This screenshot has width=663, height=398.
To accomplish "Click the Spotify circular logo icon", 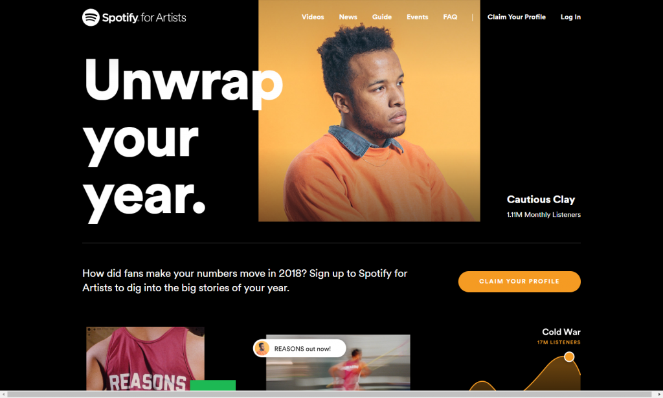I will pos(91,17).
